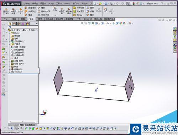Click the Select cursor tool icon
Image resolution: width=178 pixels, height=135 pixels.
coord(128,4)
